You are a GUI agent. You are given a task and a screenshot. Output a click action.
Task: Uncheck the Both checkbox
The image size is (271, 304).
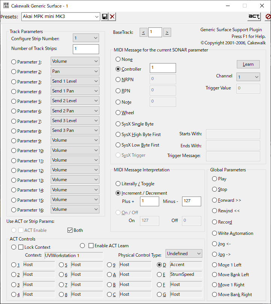pyautogui.click(x=70, y=230)
